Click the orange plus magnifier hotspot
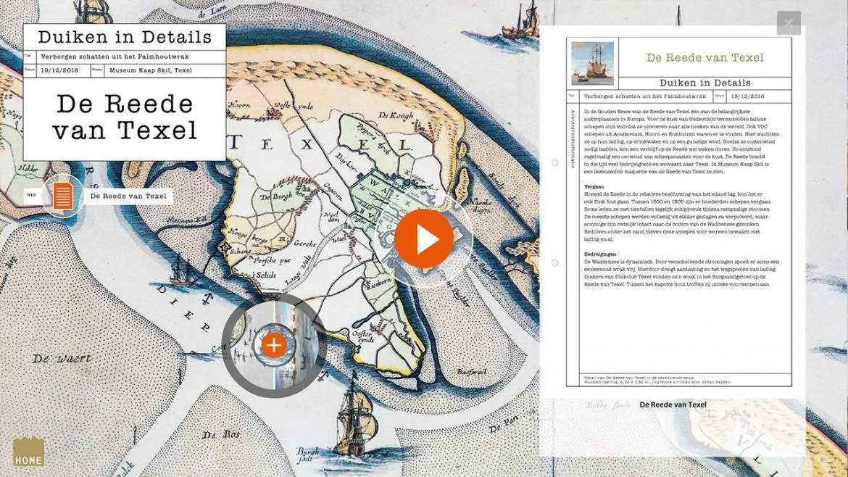Viewport: 848px width, 477px height. (274, 345)
